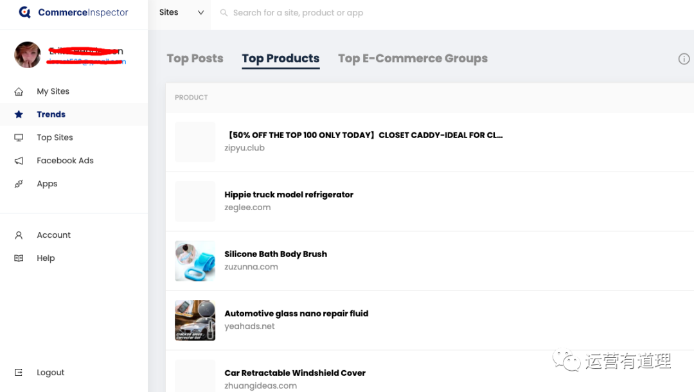
Task: Click the Help book icon
Action: 19,258
